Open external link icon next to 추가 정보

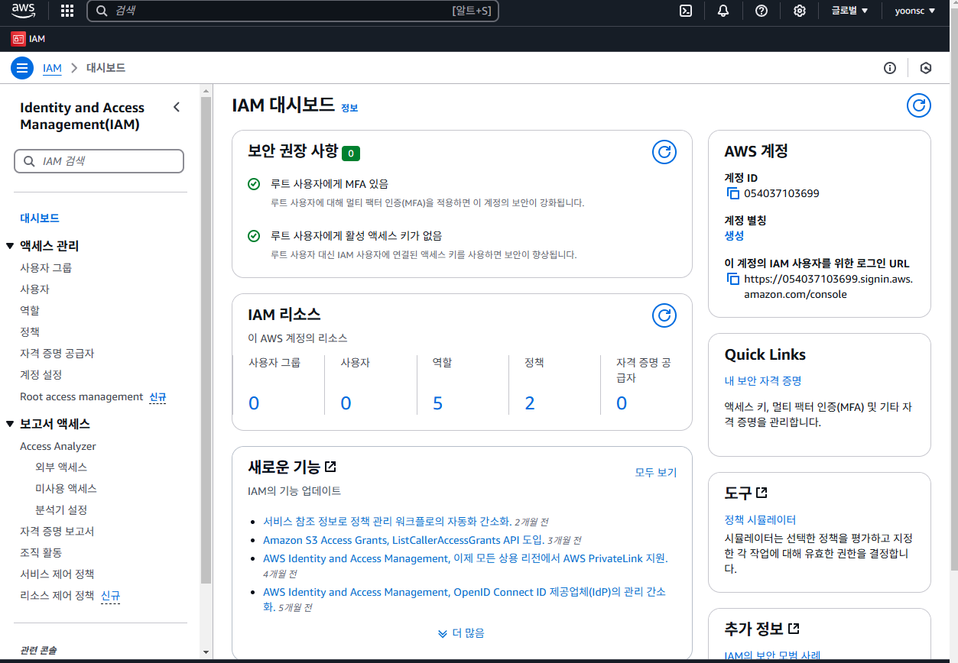tap(794, 628)
